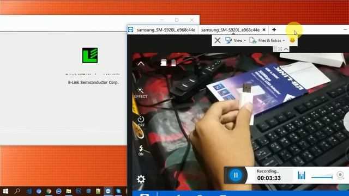This screenshot has width=349, height=196.
Task: Toggle the camera flash ON setting
Action: 141,150
